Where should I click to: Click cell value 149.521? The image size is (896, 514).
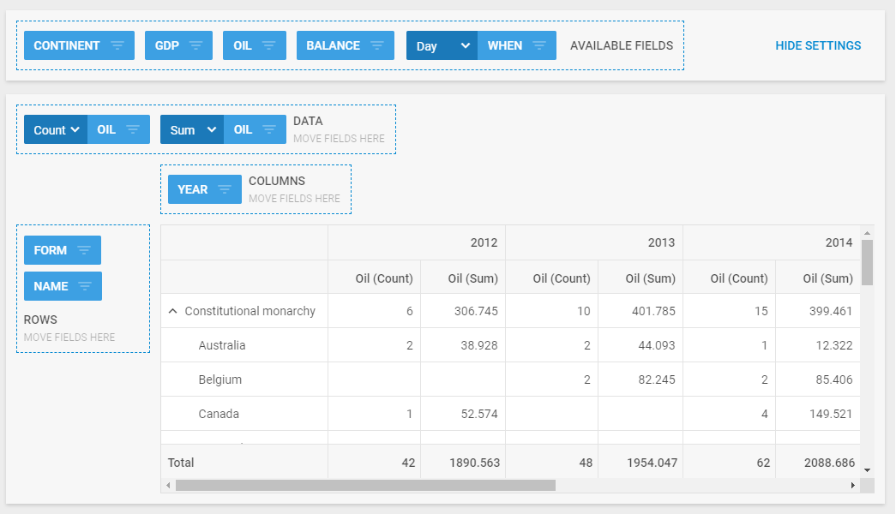pos(831,414)
